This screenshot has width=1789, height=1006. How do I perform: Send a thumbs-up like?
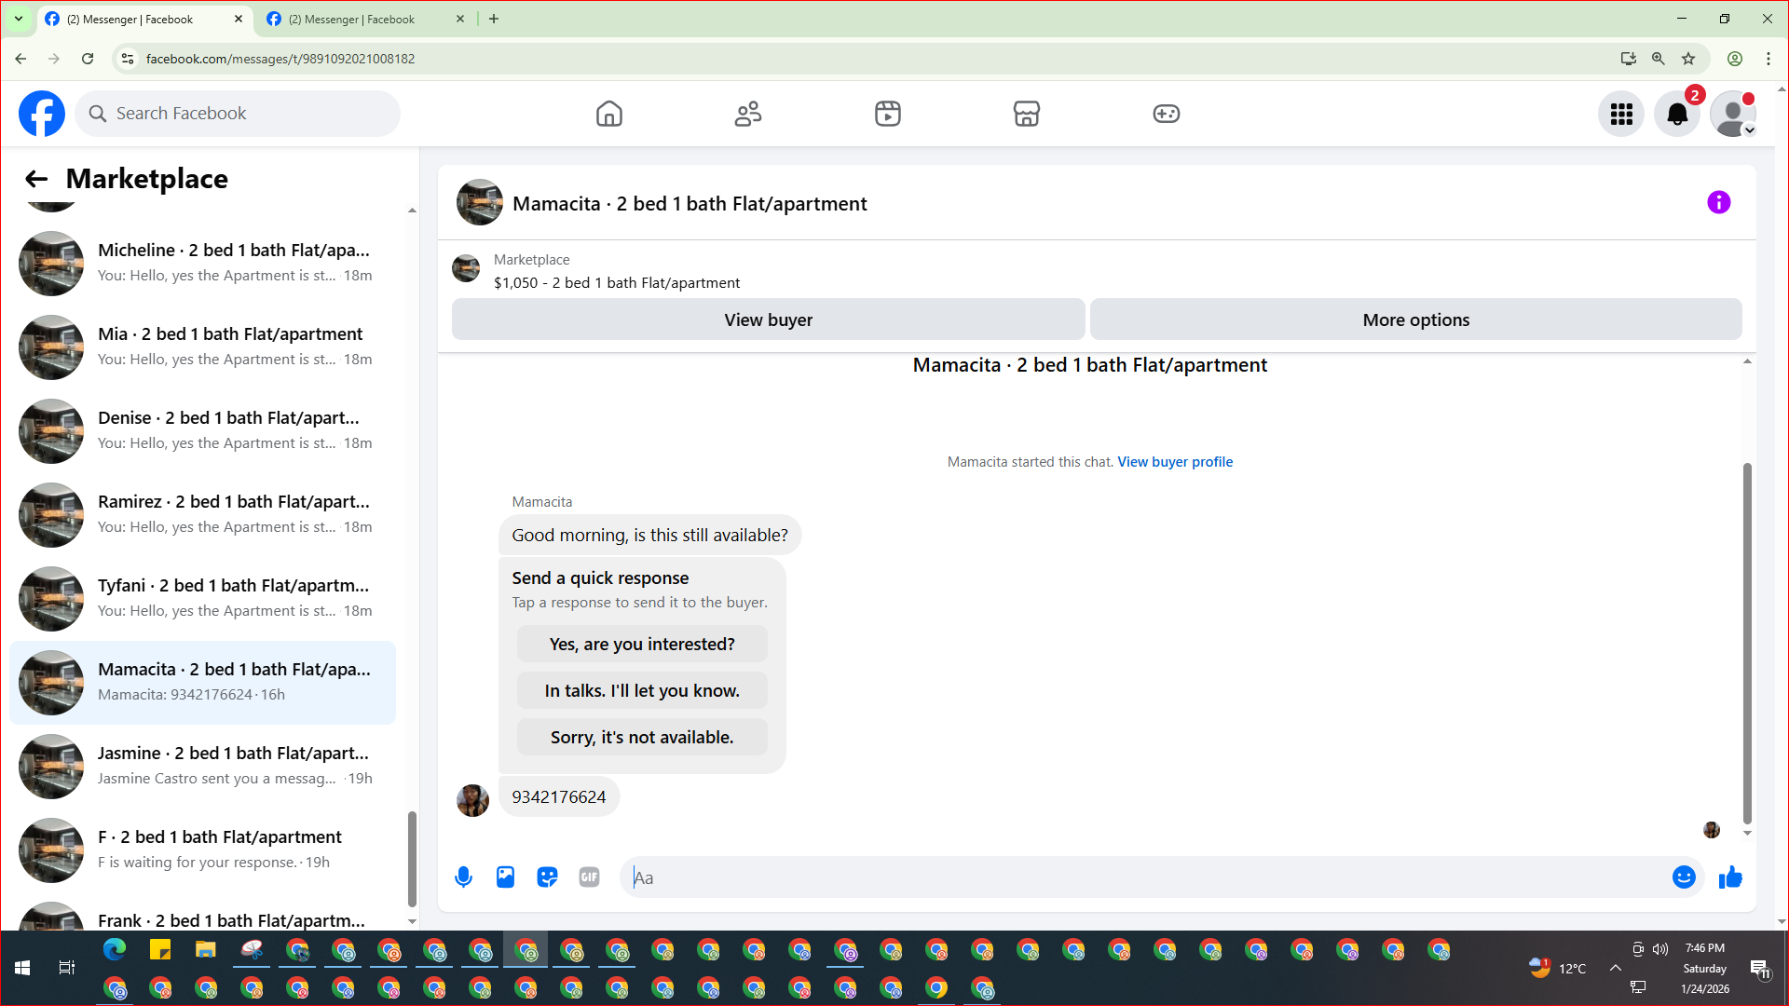pyautogui.click(x=1730, y=877)
